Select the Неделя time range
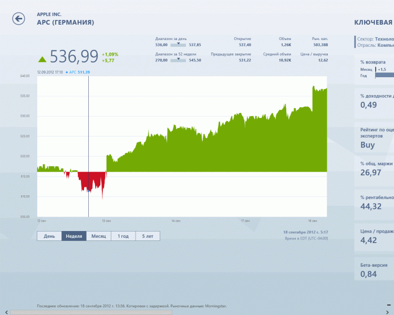394x315 pixels. [x=74, y=236]
